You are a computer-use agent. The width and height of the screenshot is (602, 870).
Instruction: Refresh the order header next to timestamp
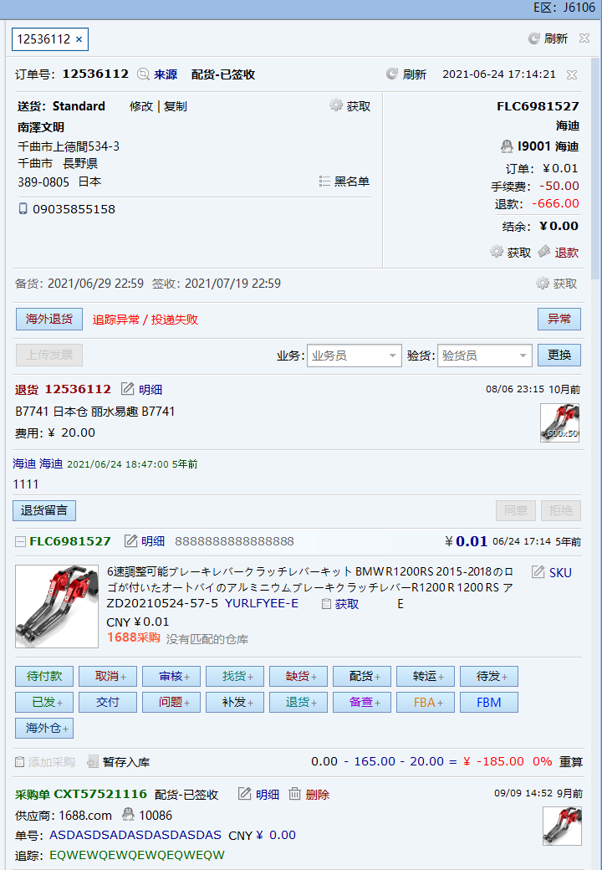(392, 74)
